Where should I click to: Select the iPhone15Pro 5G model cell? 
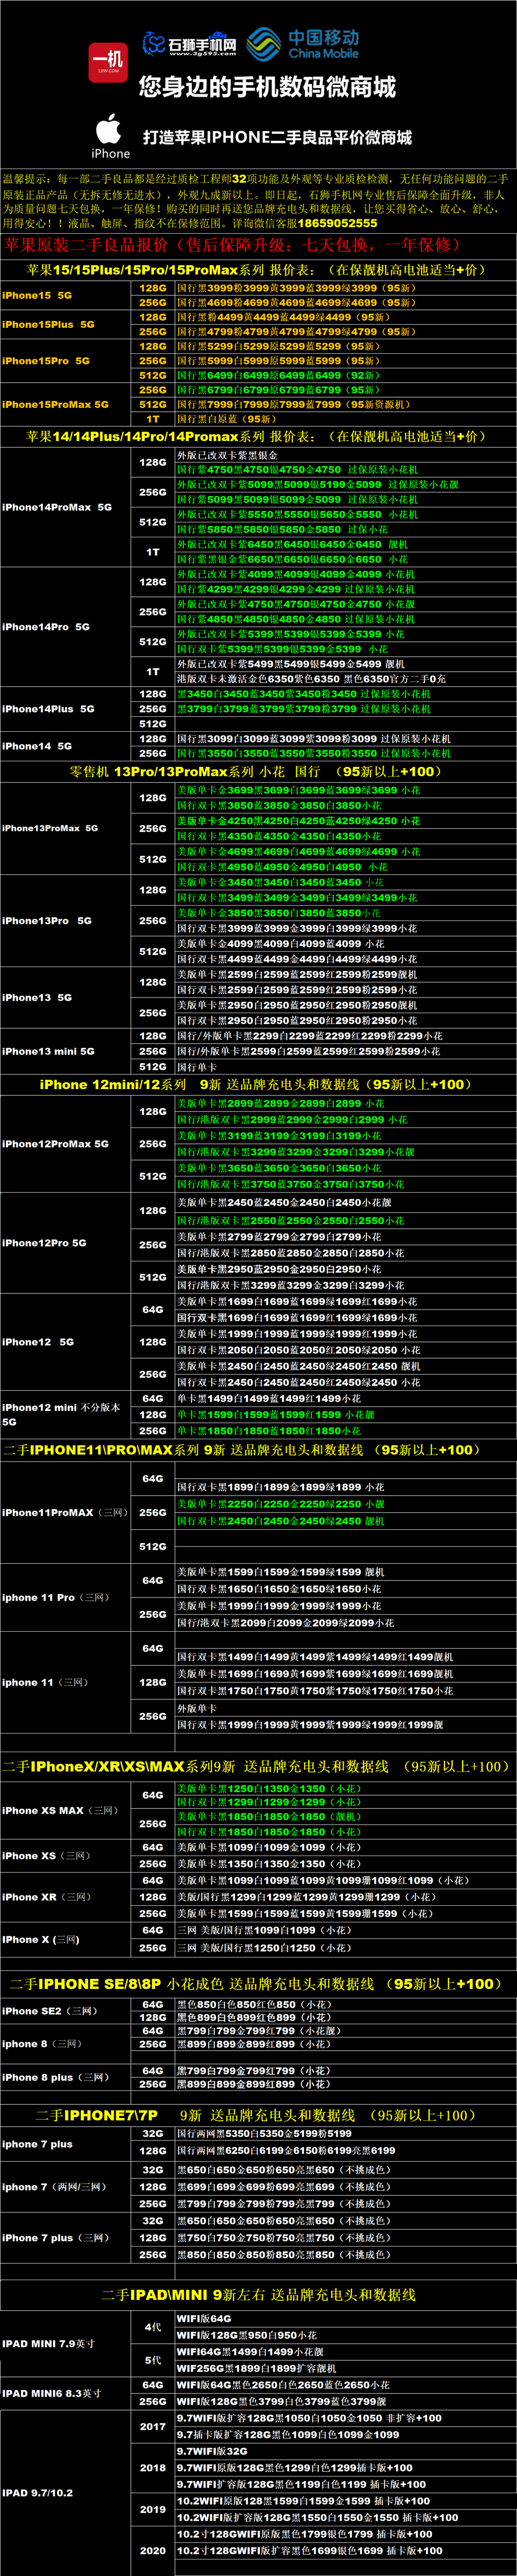(66, 360)
